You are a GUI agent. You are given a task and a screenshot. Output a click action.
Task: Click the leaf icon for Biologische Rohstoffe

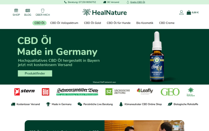coord(170,104)
